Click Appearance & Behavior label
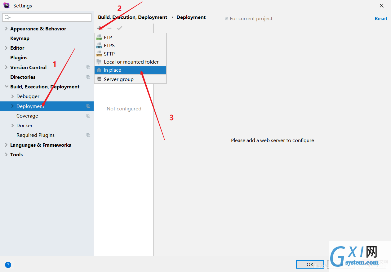This screenshot has width=391, height=272. 38,29
